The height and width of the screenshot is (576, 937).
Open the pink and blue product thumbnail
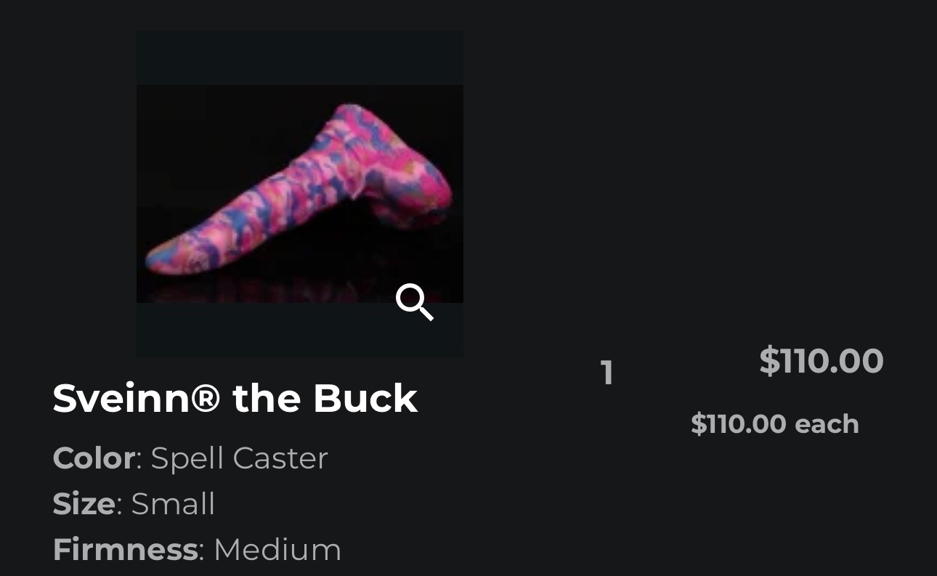(299, 193)
